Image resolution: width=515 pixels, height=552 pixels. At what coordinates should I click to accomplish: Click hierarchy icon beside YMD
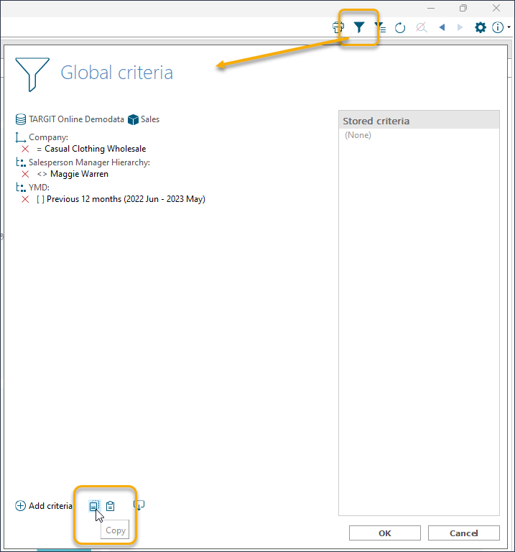tap(21, 188)
